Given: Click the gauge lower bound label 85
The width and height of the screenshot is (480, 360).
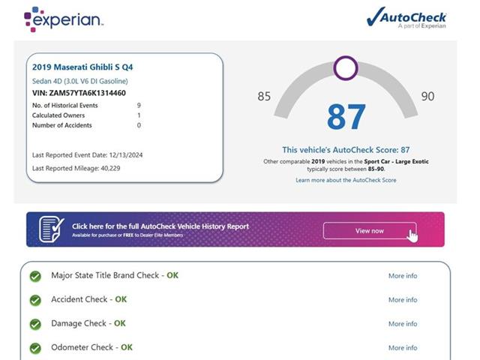Looking at the screenshot, I should 264,97.
